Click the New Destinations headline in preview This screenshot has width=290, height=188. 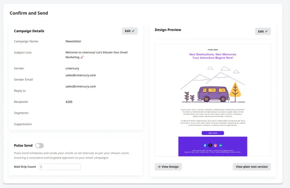[x=213, y=56]
